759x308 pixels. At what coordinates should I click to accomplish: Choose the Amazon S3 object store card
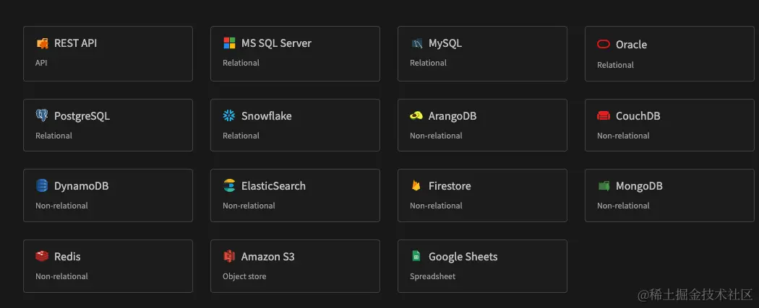click(x=295, y=266)
